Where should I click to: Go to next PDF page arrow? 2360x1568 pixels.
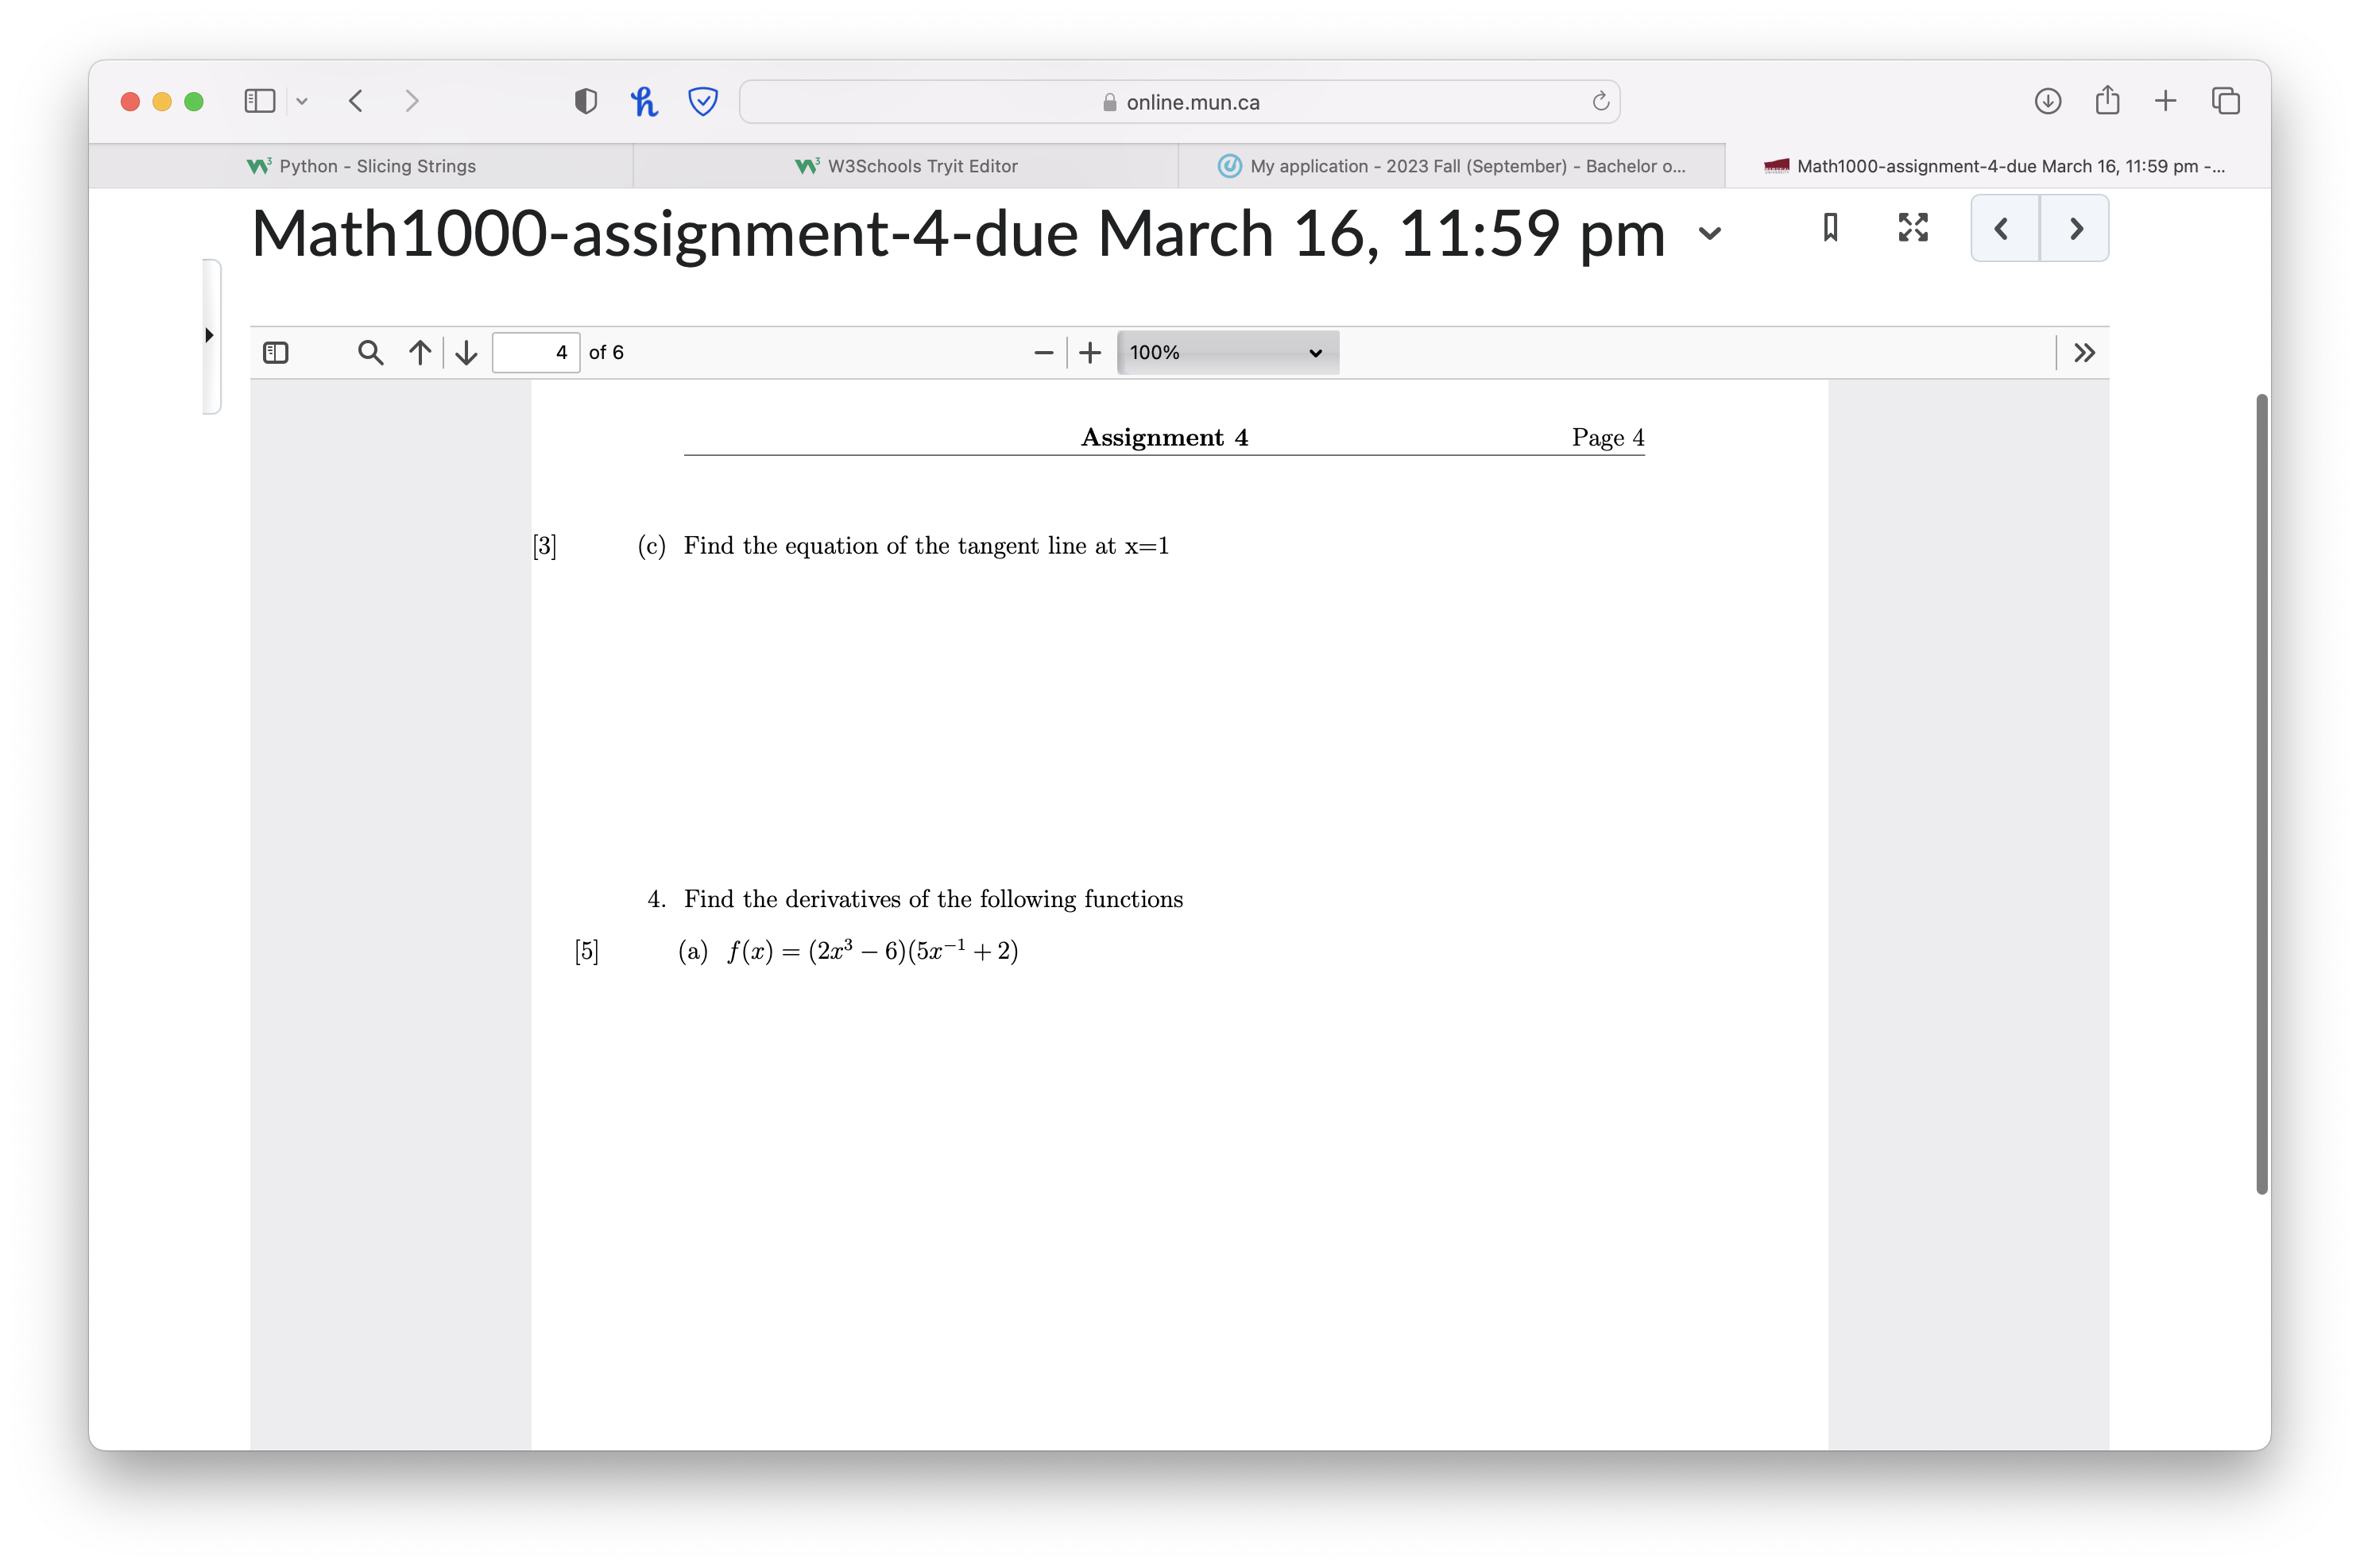(466, 352)
